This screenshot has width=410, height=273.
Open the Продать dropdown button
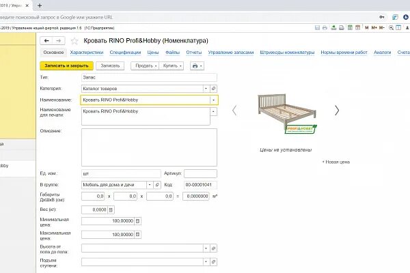coord(145,66)
